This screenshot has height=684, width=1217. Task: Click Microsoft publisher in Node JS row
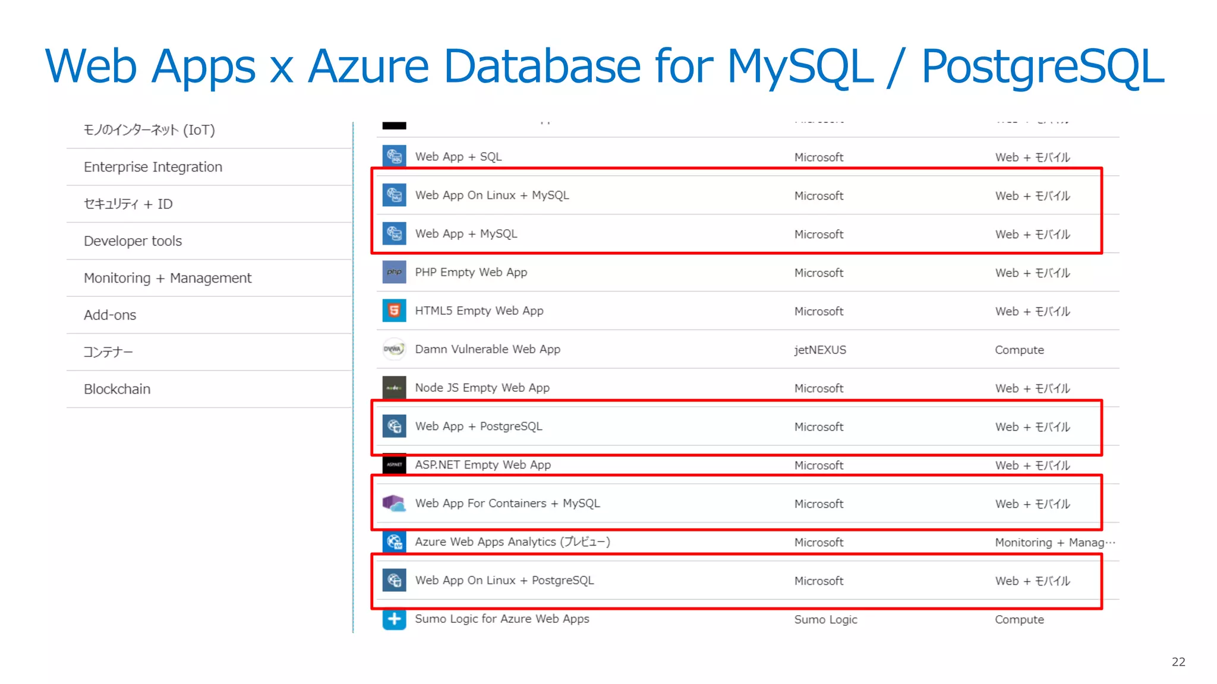click(x=819, y=388)
